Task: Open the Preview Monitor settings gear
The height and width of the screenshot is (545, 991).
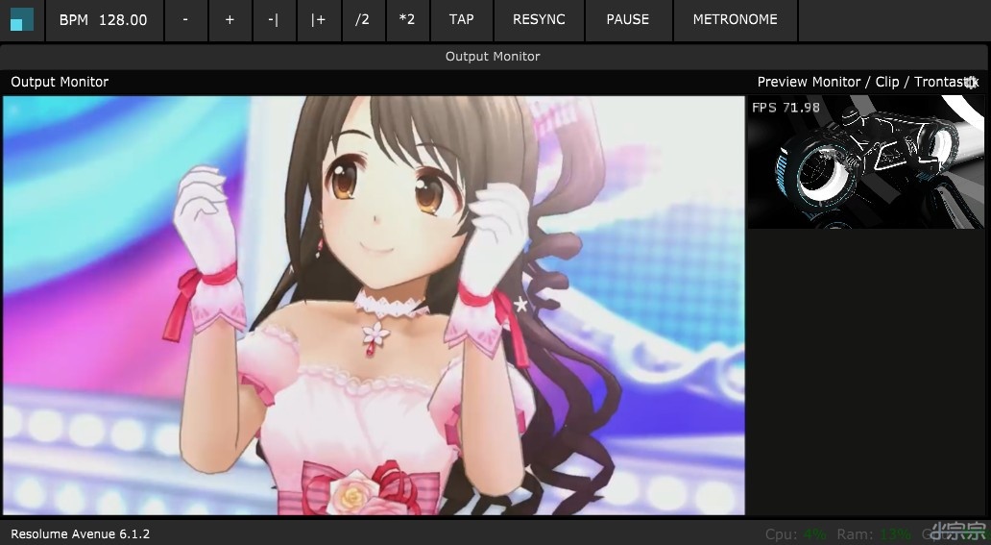Action: (971, 83)
